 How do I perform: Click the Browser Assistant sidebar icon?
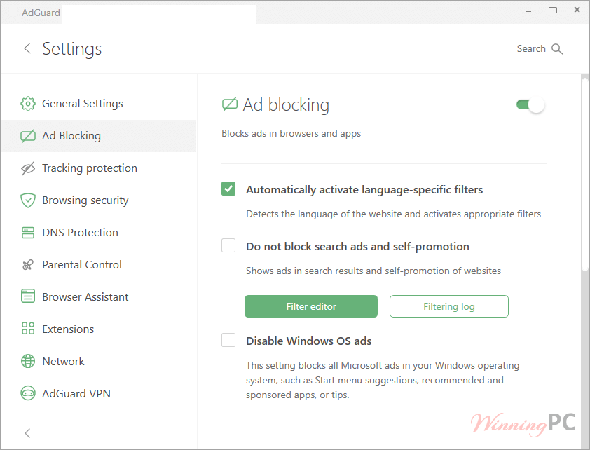27,296
